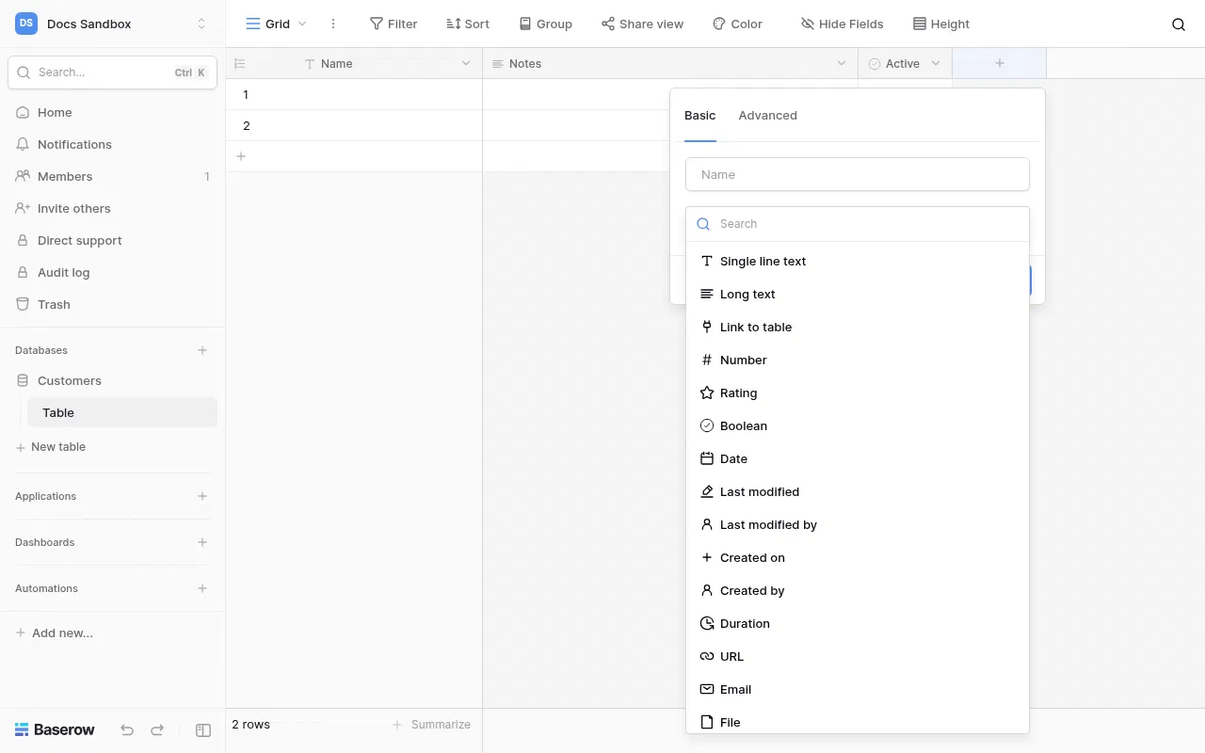Click the add field plus column header

click(1000, 63)
